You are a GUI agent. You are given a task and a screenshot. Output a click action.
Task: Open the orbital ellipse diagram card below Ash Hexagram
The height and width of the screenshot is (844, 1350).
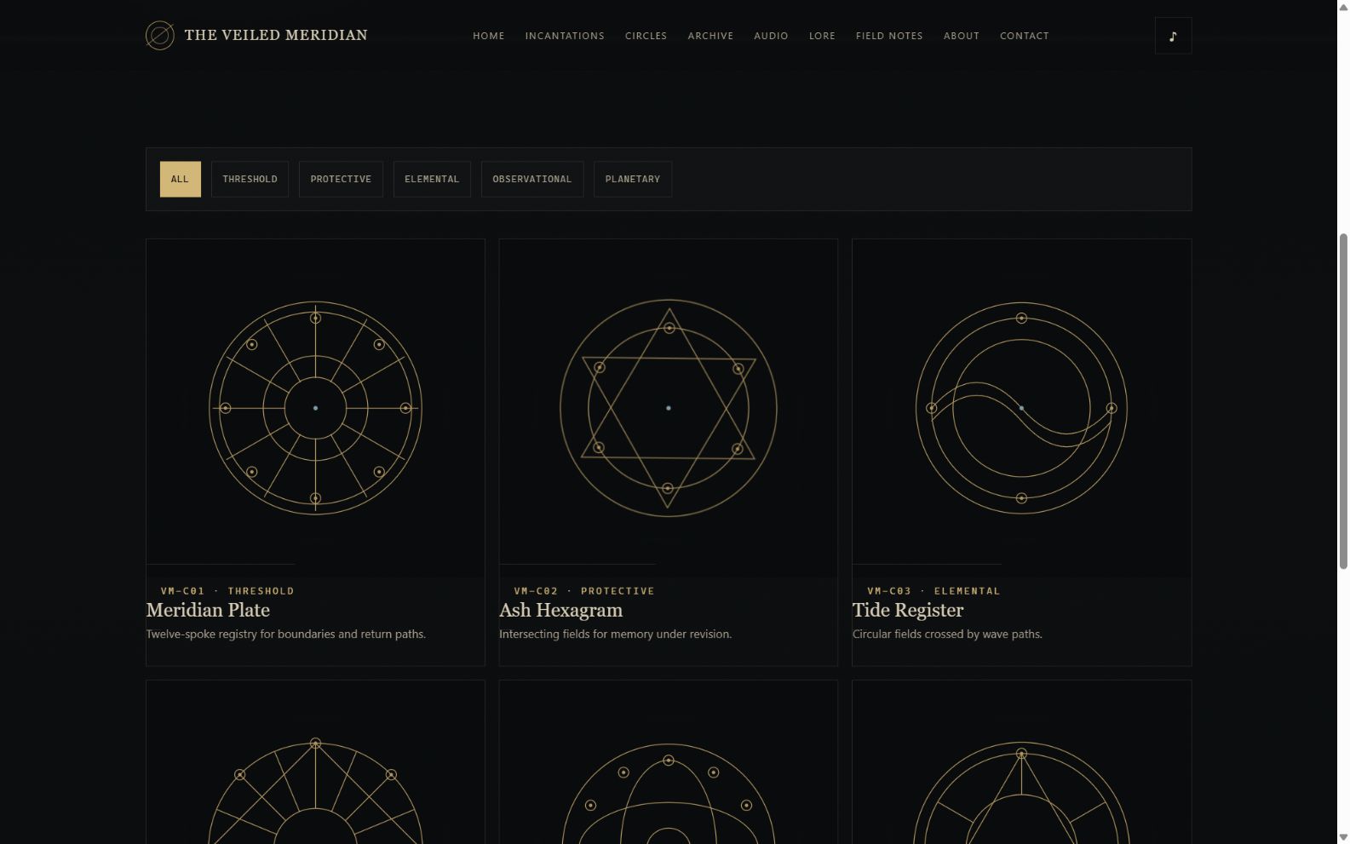tap(669, 762)
